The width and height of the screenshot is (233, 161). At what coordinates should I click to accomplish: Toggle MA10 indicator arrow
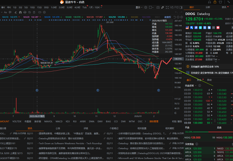(19, 17)
